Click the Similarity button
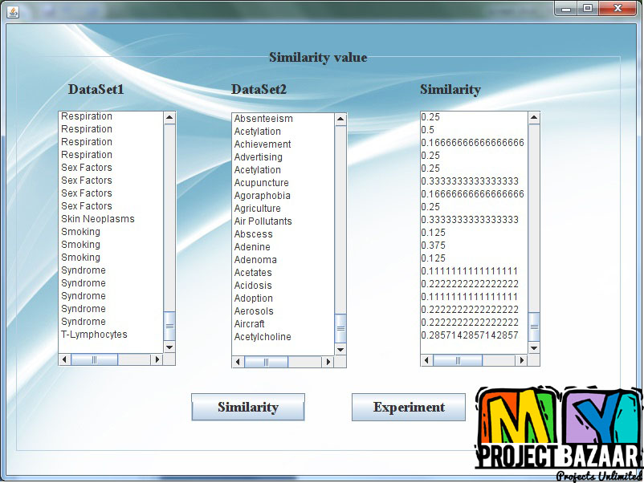644x483 pixels. click(247, 407)
